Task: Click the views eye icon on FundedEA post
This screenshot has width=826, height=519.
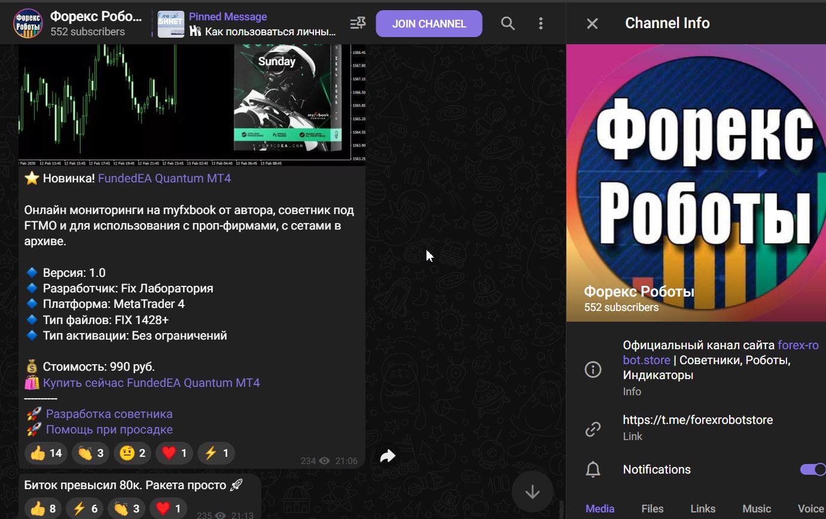Action: click(x=325, y=461)
